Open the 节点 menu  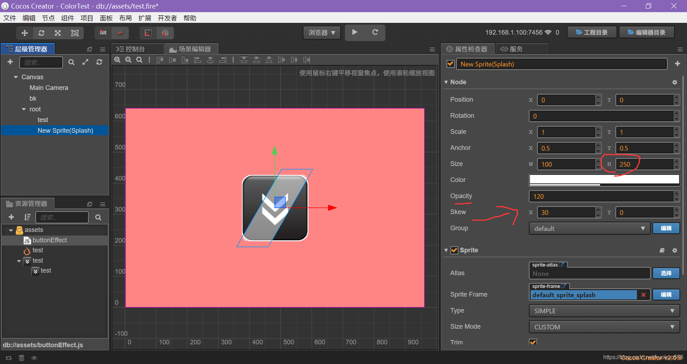pos(48,18)
